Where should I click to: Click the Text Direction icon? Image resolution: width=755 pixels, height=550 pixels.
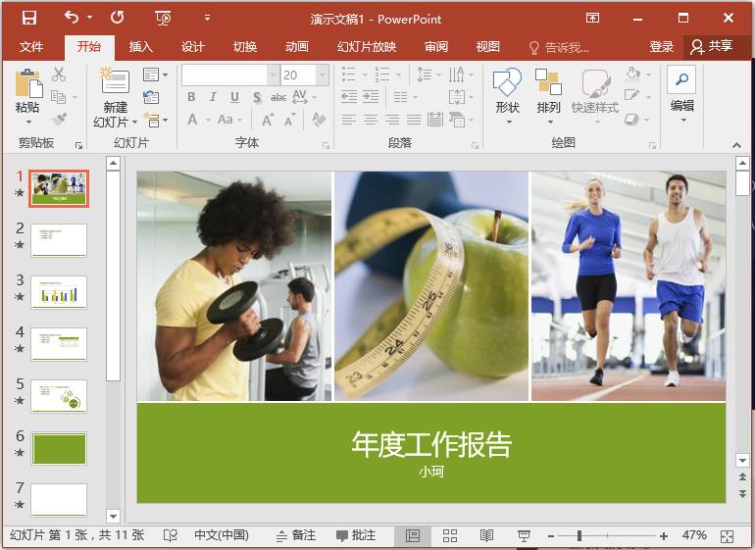coord(457,75)
